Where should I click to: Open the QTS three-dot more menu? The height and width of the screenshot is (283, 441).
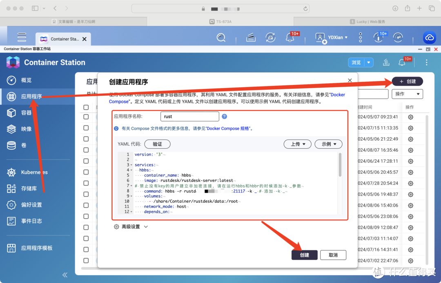(x=361, y=38)
